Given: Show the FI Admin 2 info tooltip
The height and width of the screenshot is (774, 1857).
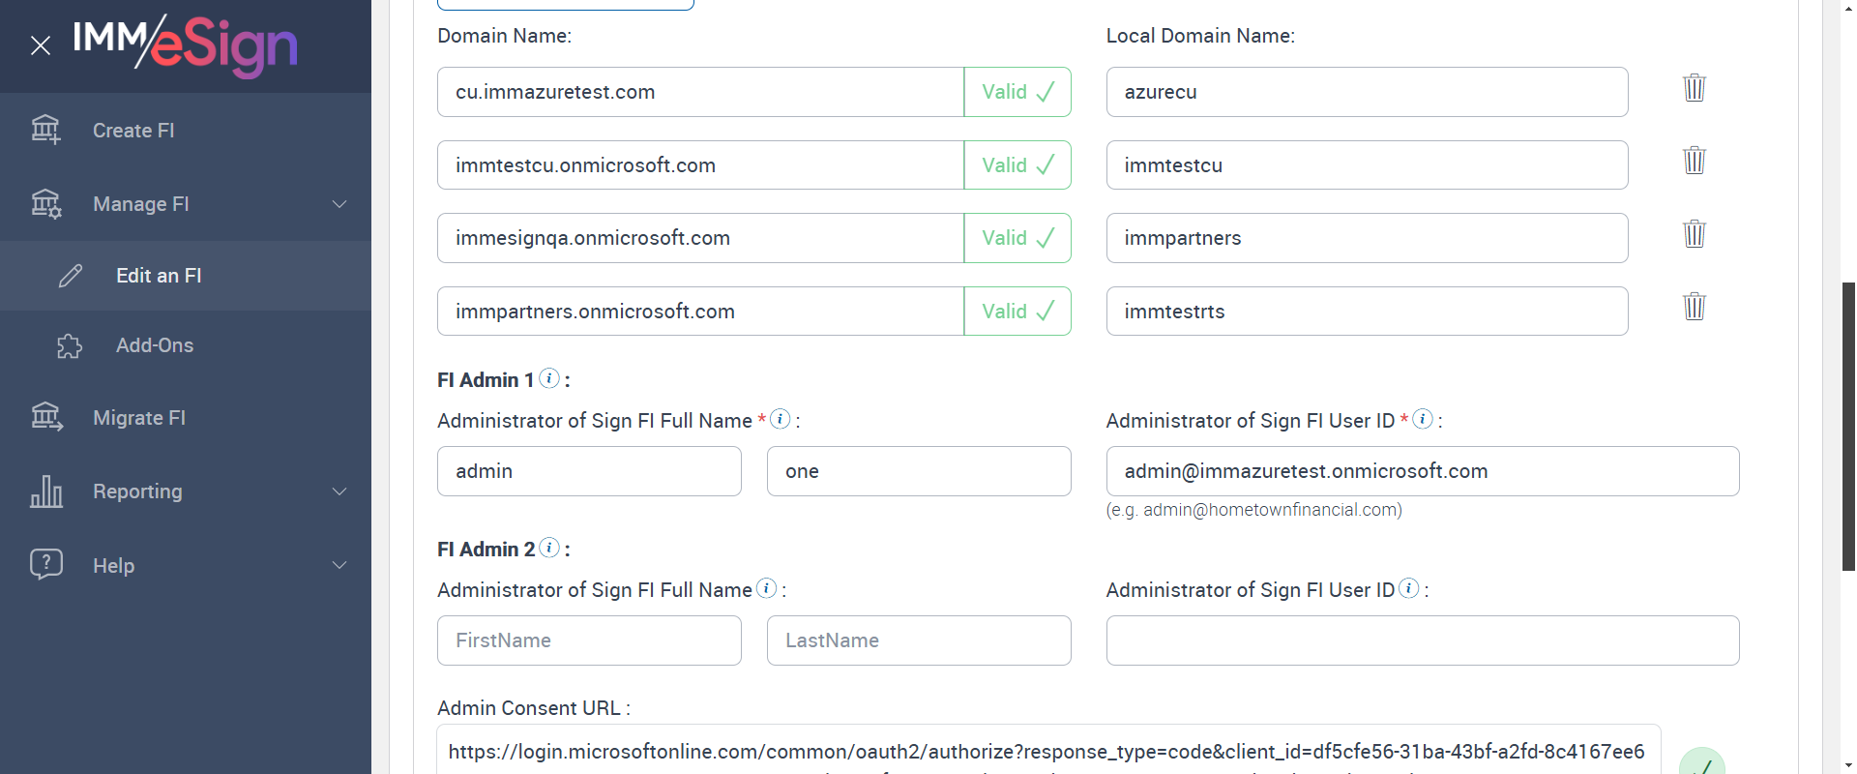Looking at the screenshot, I should 549,548.
